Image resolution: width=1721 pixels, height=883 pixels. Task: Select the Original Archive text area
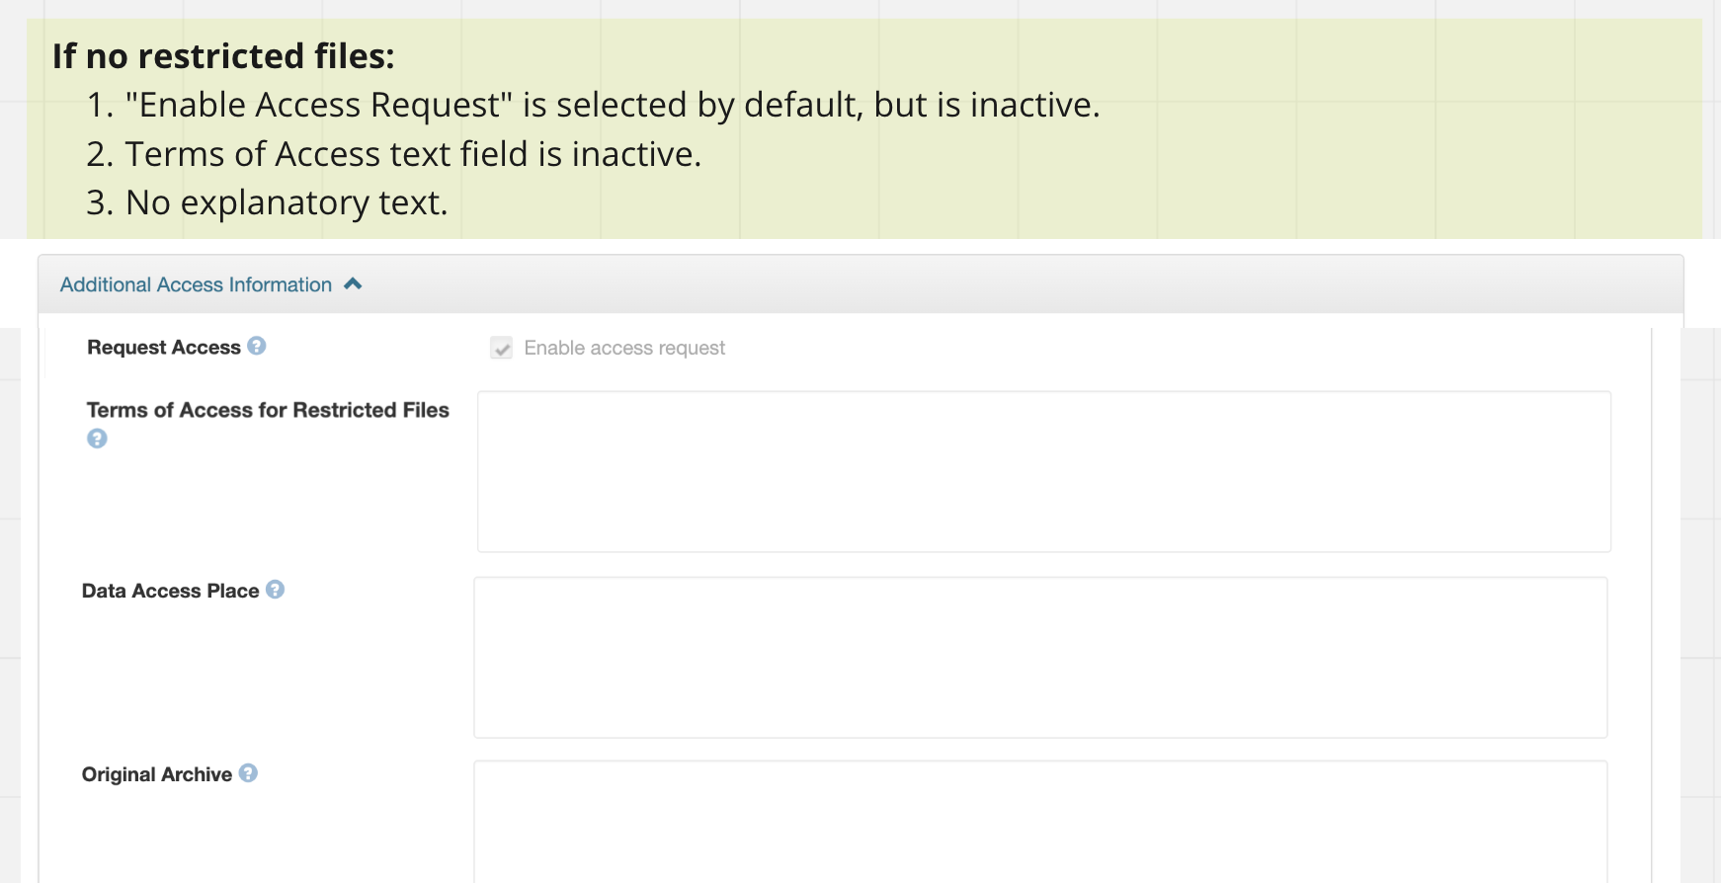coord(1041,822)
